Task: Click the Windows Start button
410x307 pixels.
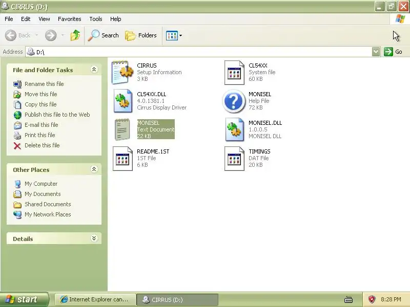Action: point(25,299)
